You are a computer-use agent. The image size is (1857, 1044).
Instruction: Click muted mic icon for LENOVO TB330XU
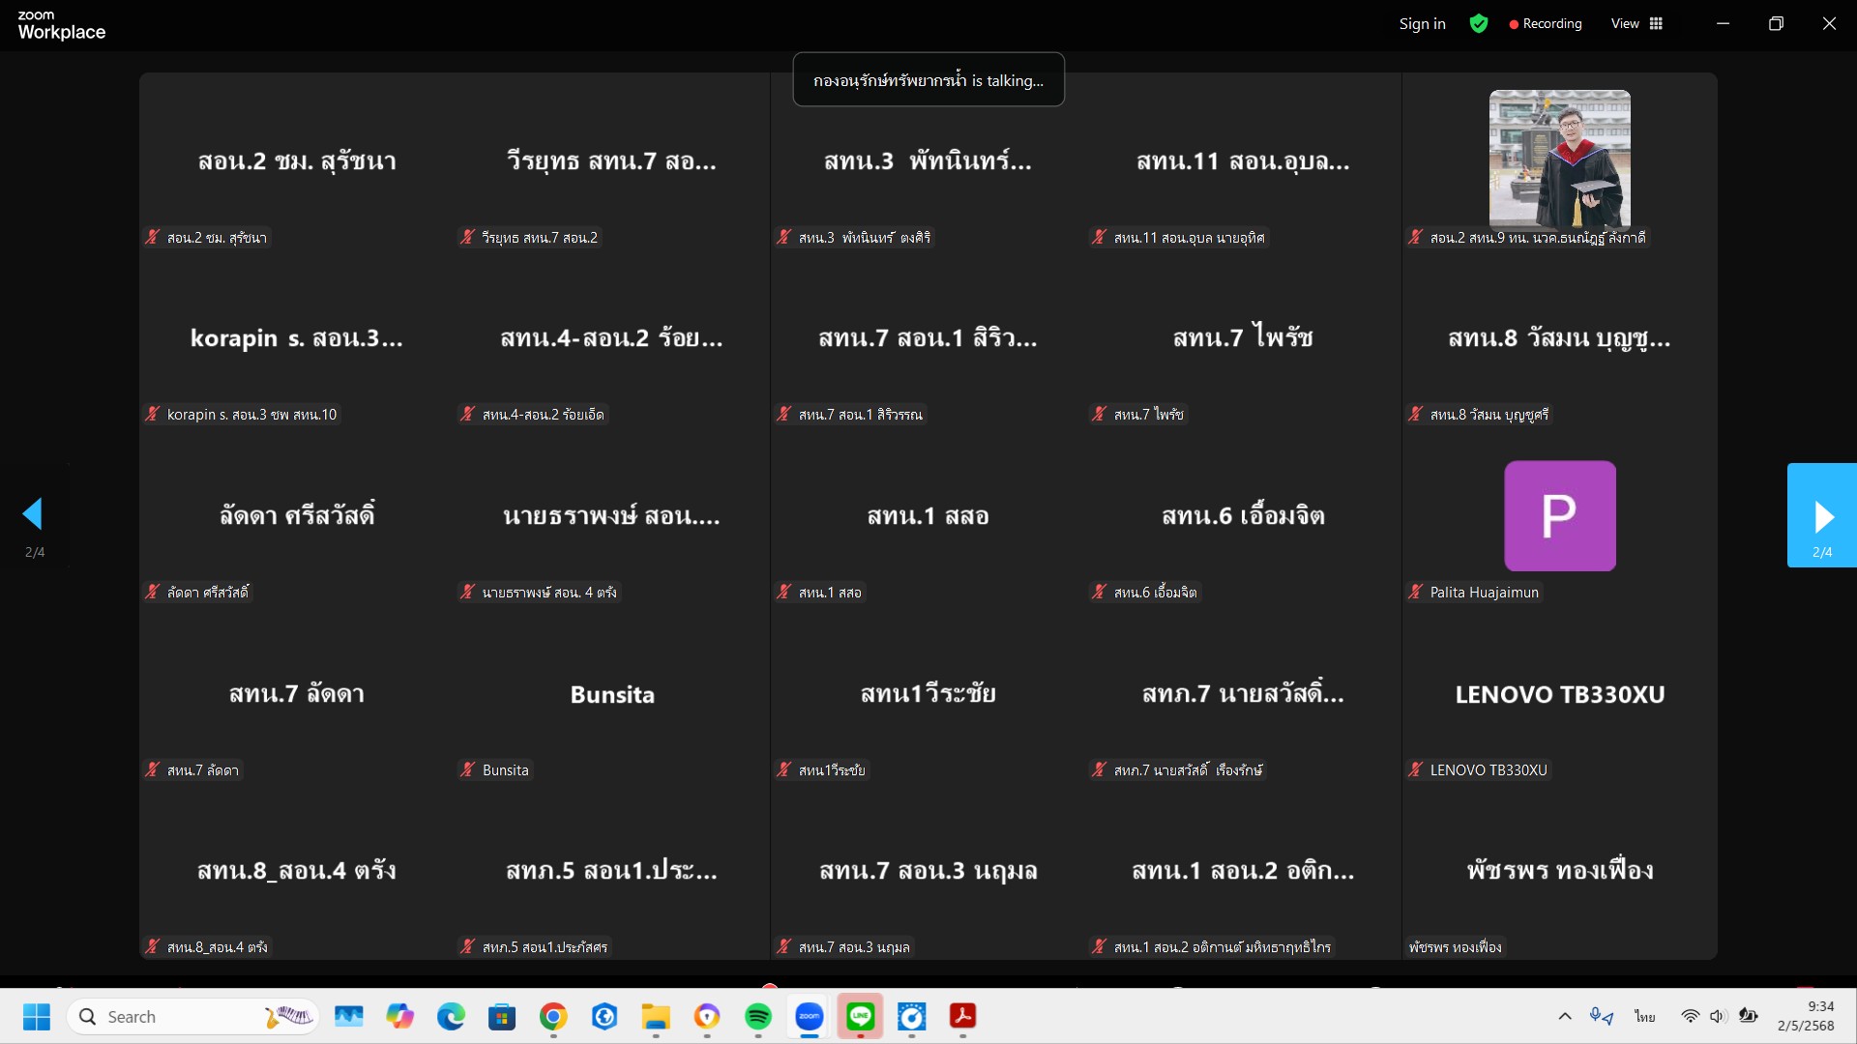pyautogui.click(x=1416, y=769)
